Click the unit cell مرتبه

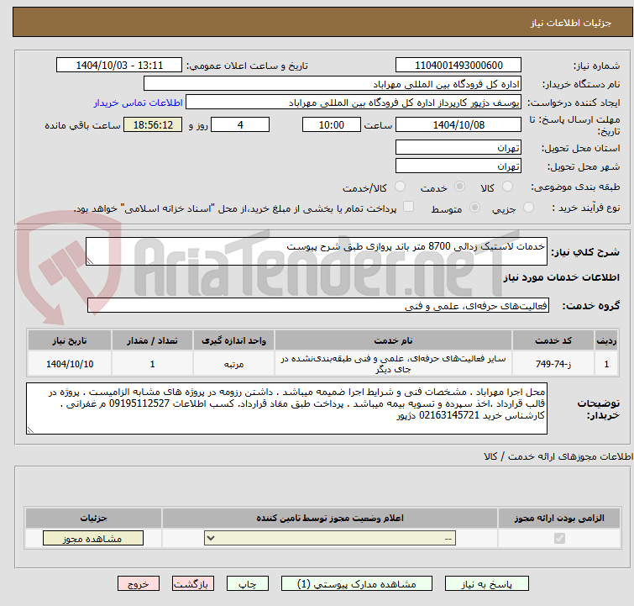click(x=234, y=364)
